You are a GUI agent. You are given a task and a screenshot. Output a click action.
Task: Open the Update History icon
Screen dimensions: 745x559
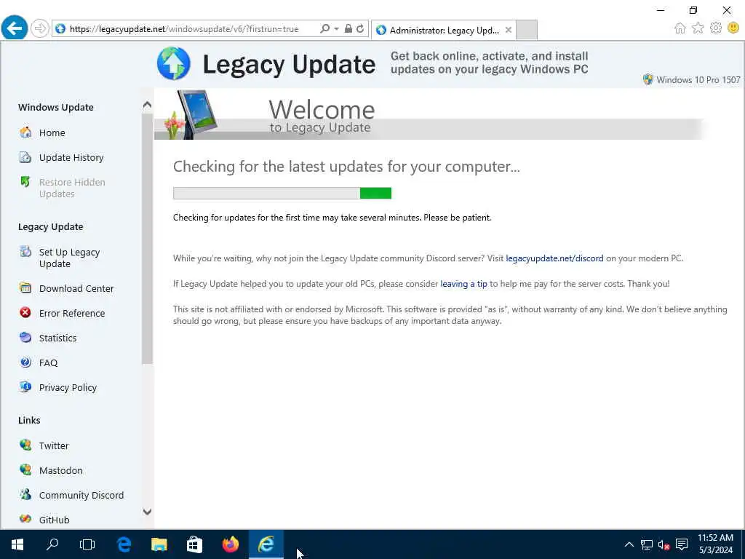coord(25,157)
